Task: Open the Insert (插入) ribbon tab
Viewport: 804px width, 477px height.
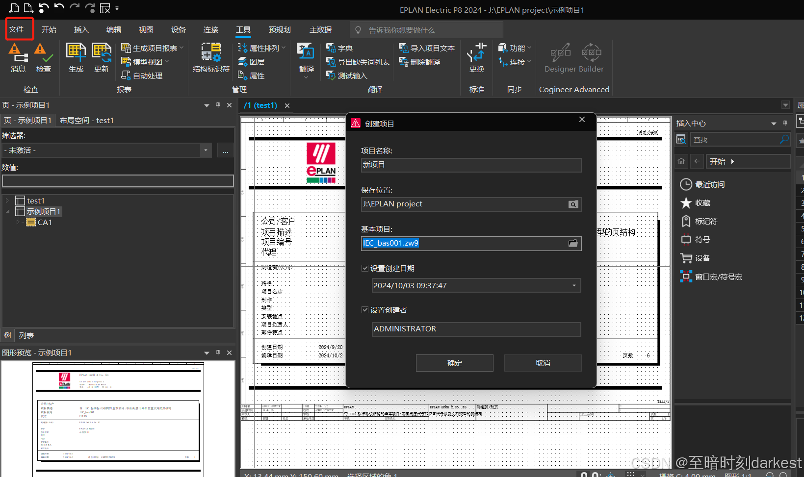Action: 81,29
